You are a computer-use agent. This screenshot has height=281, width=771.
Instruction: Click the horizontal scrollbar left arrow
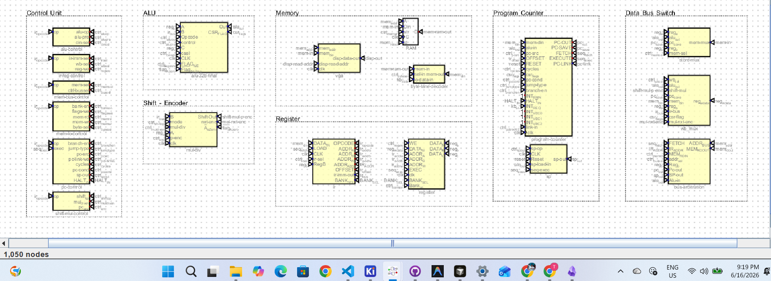pyautogui.click(x=4, y=244)
